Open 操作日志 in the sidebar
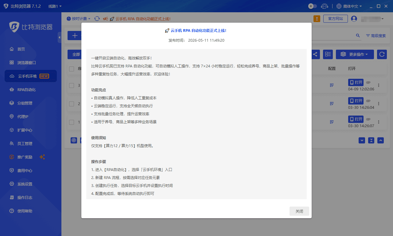This screenshot has height=236, width=393. pyautogui.click(x=31, y=197)
